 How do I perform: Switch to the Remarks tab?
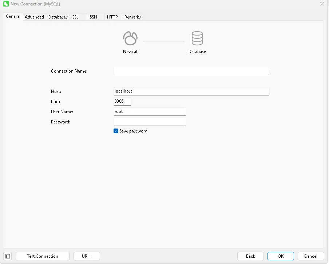[x=132, y=17]
